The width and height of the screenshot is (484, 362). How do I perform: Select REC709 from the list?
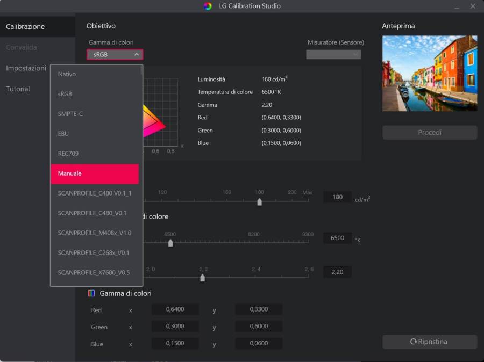pyautogui.click(x=95, y=154)
